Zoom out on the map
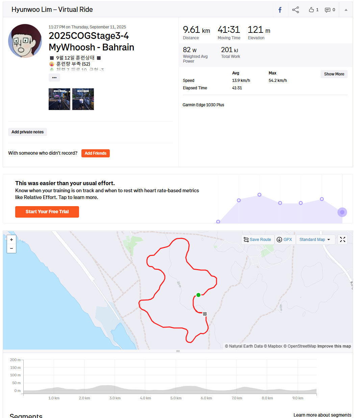The width and height of the screenshot is (354, 418). pyautogui.click(x=11, y=248)
